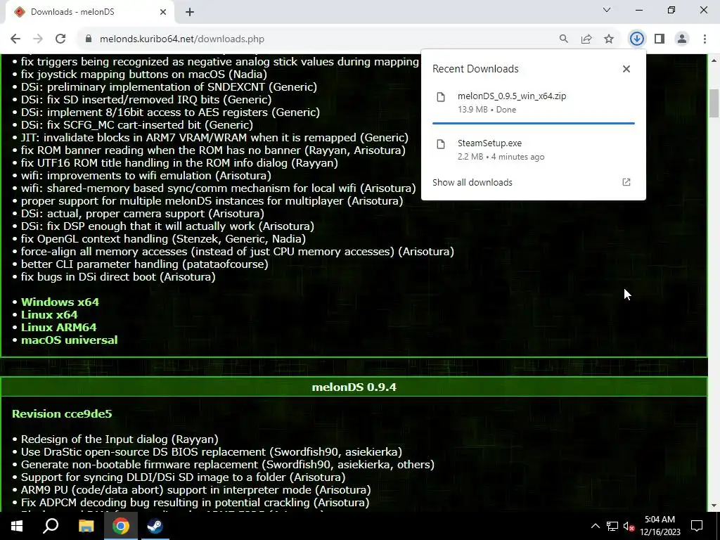Screen dimensions: 720x540
Task: Reload the melonDS downloads page
Action: pyautogui.click(x=60, y=39)
